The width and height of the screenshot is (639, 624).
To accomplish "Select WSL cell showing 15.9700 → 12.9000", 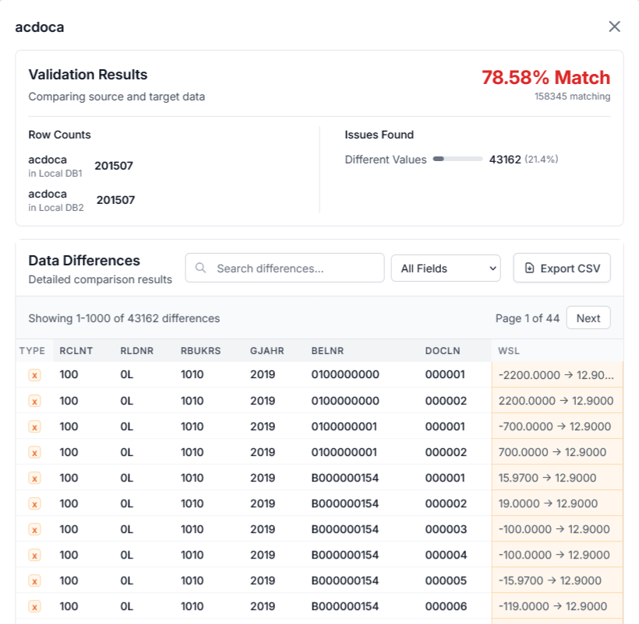I will [x=556, y=478].
